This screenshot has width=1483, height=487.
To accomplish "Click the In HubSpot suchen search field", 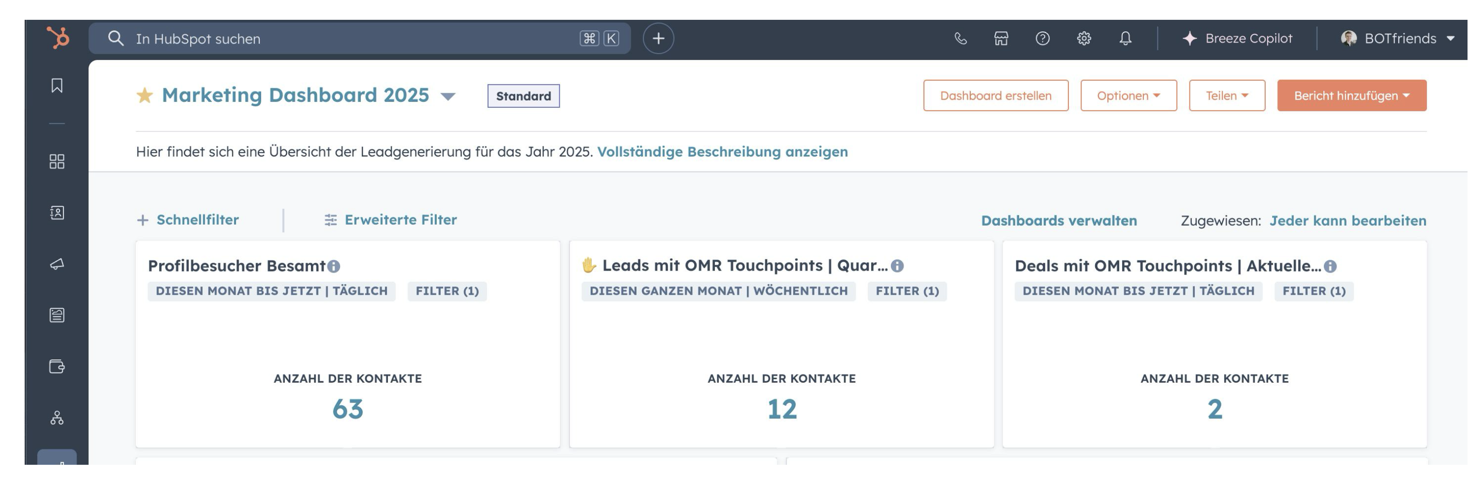I will click(359, 39).
